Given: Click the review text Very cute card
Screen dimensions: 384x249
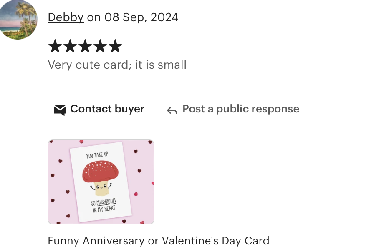Looking at the screenshot, I should [x=88, y=65].
